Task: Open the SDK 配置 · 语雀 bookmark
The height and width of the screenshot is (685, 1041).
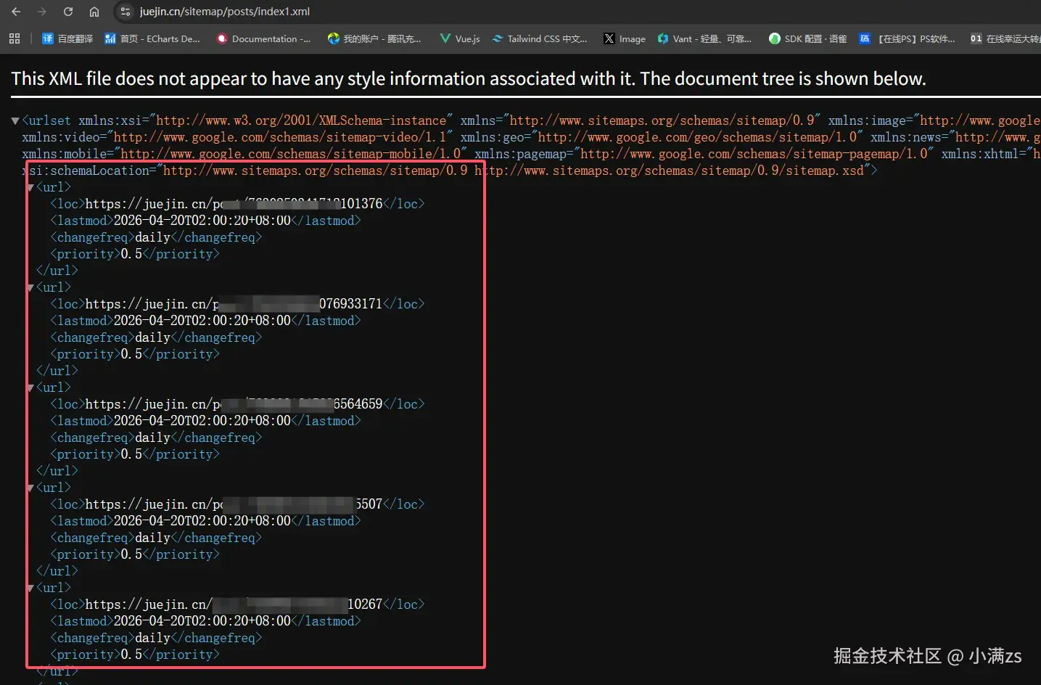Action: pyautogui.click(x=808, y=38)
